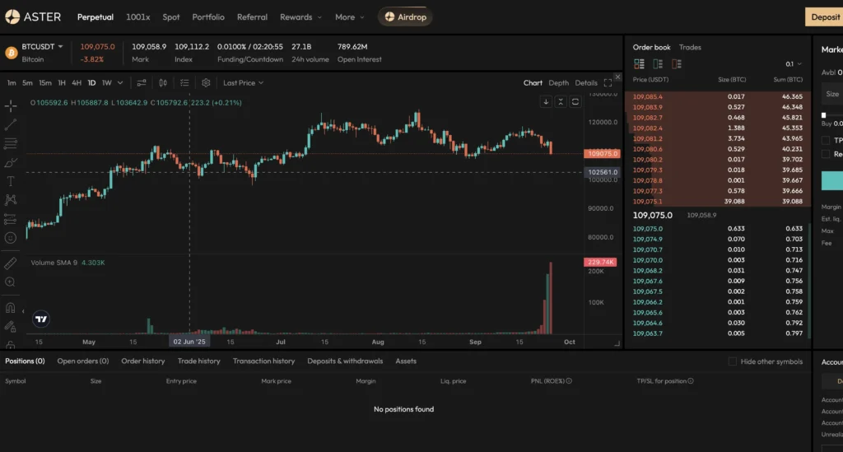Click the Bitcoin coin icon
This screenshot has height=452, width=843.
[x=12, y=53]
